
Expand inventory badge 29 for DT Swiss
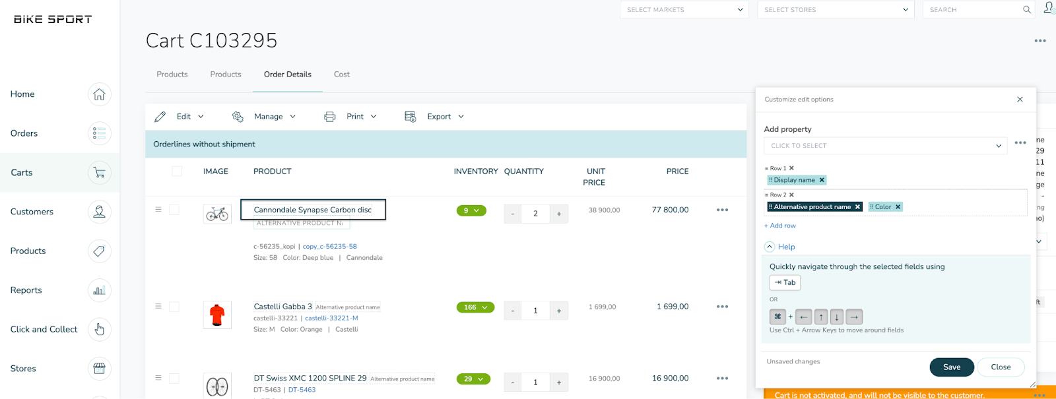click(x=473, y=379)
